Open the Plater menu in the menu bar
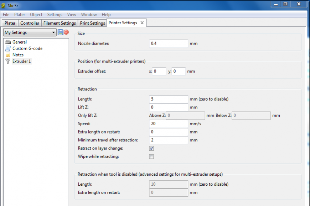 click(20, 15)
